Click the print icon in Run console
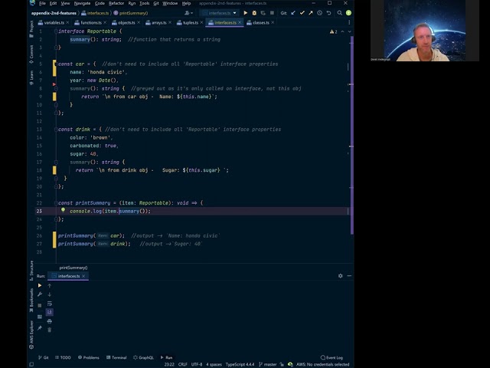490x368 pixels. coord(49,321)
